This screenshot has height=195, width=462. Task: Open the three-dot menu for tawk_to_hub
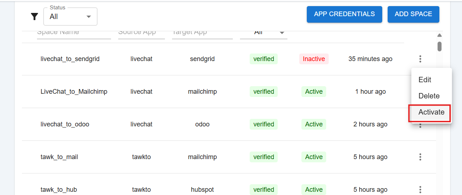tap(420, 190)
